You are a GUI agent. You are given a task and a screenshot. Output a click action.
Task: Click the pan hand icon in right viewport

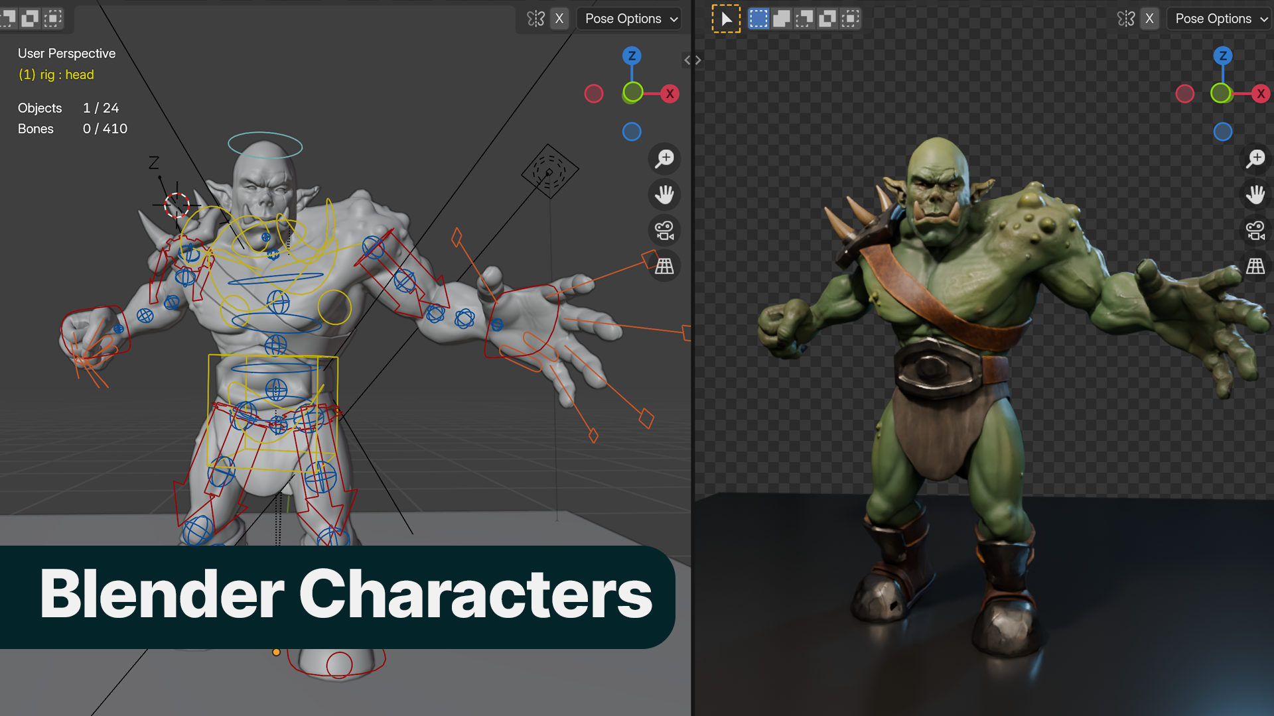(x=1255, y=194)
